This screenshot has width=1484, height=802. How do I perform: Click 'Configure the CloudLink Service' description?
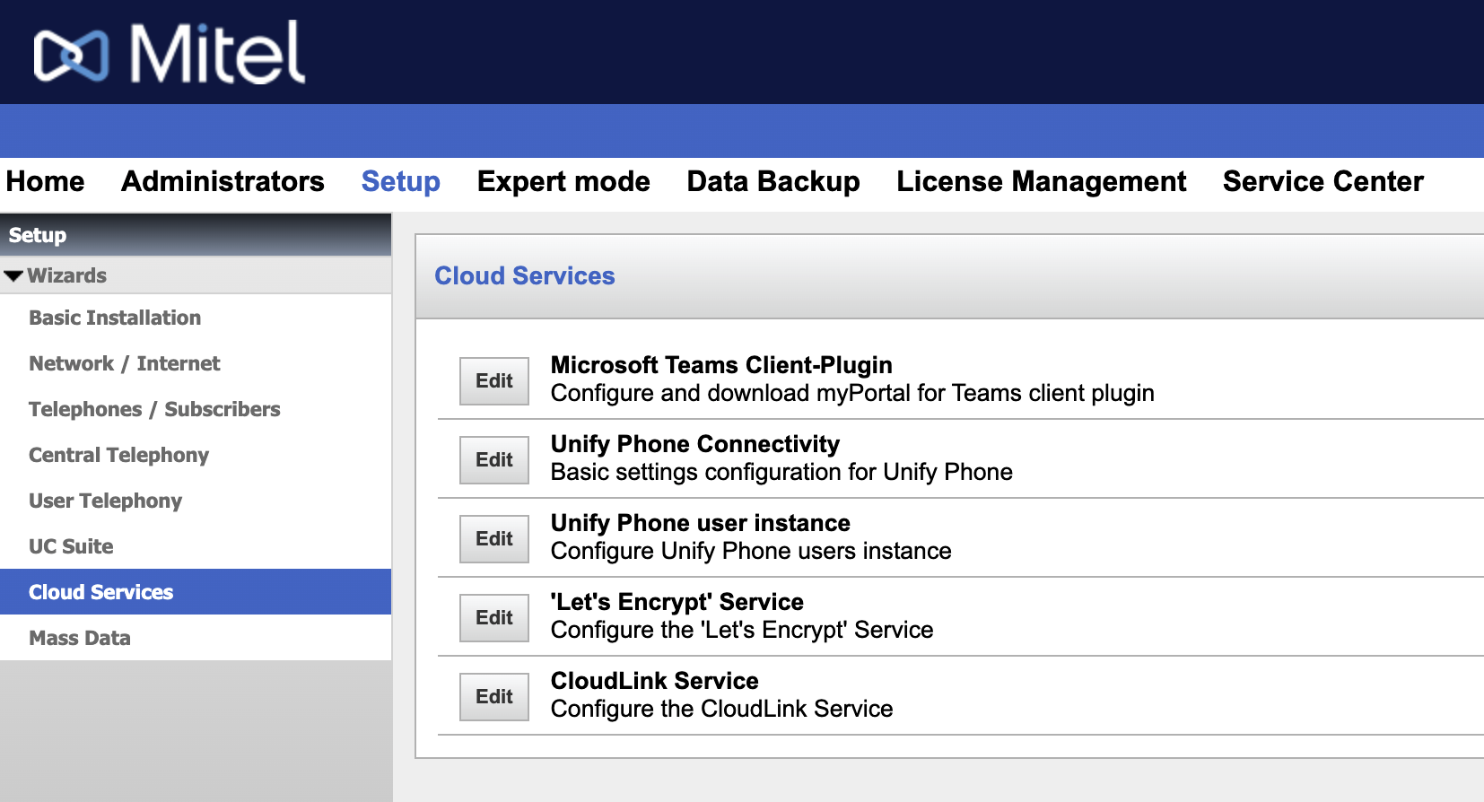[x=722, y=709]
